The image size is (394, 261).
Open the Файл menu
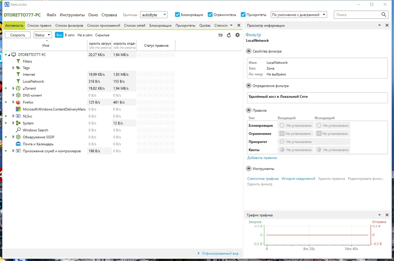51,15
